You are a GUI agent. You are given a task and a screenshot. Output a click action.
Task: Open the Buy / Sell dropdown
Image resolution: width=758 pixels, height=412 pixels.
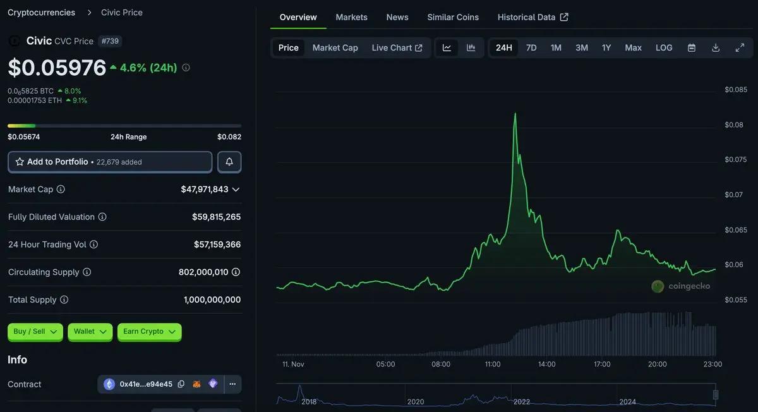tap(35, 332)
